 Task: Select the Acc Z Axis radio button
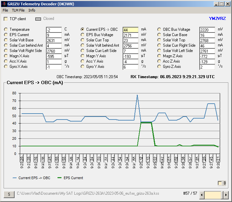point(159,61)
